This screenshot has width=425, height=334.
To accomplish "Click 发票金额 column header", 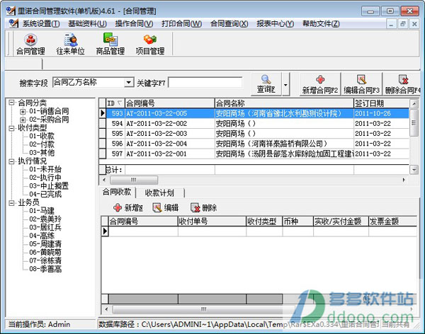I will coord(392,221).
